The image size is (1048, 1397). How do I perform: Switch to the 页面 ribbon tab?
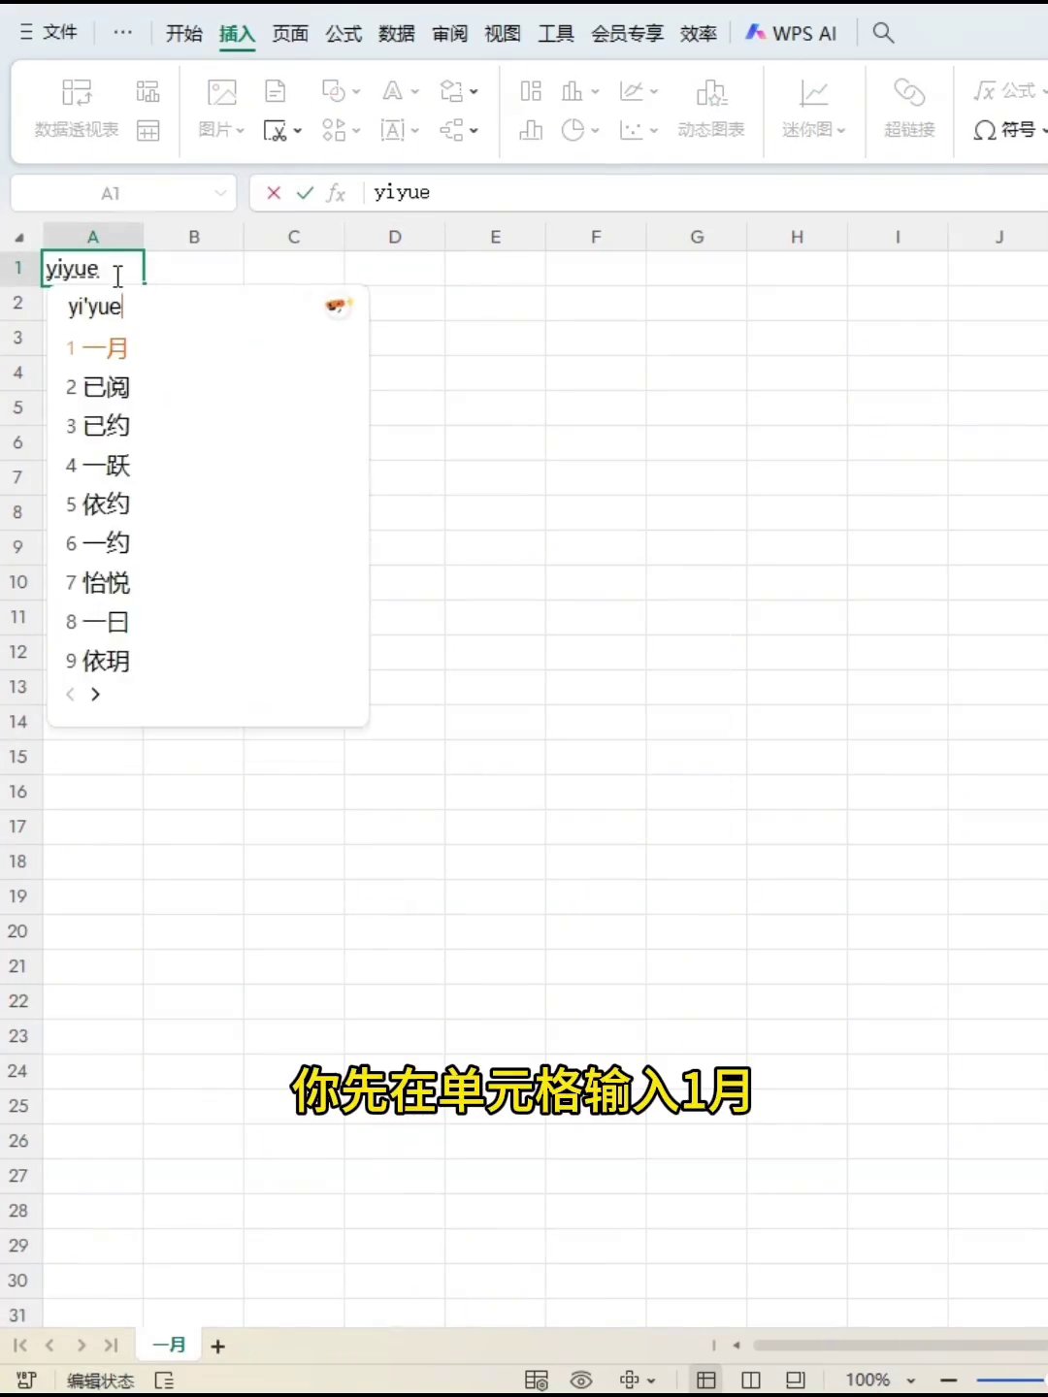(x=290, y=33)
